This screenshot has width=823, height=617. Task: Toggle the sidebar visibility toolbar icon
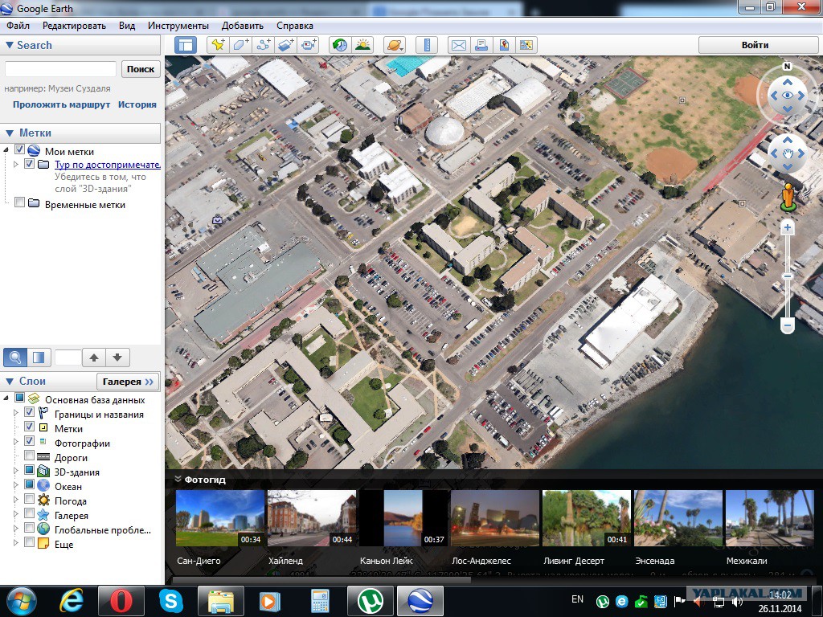(186, 45)
